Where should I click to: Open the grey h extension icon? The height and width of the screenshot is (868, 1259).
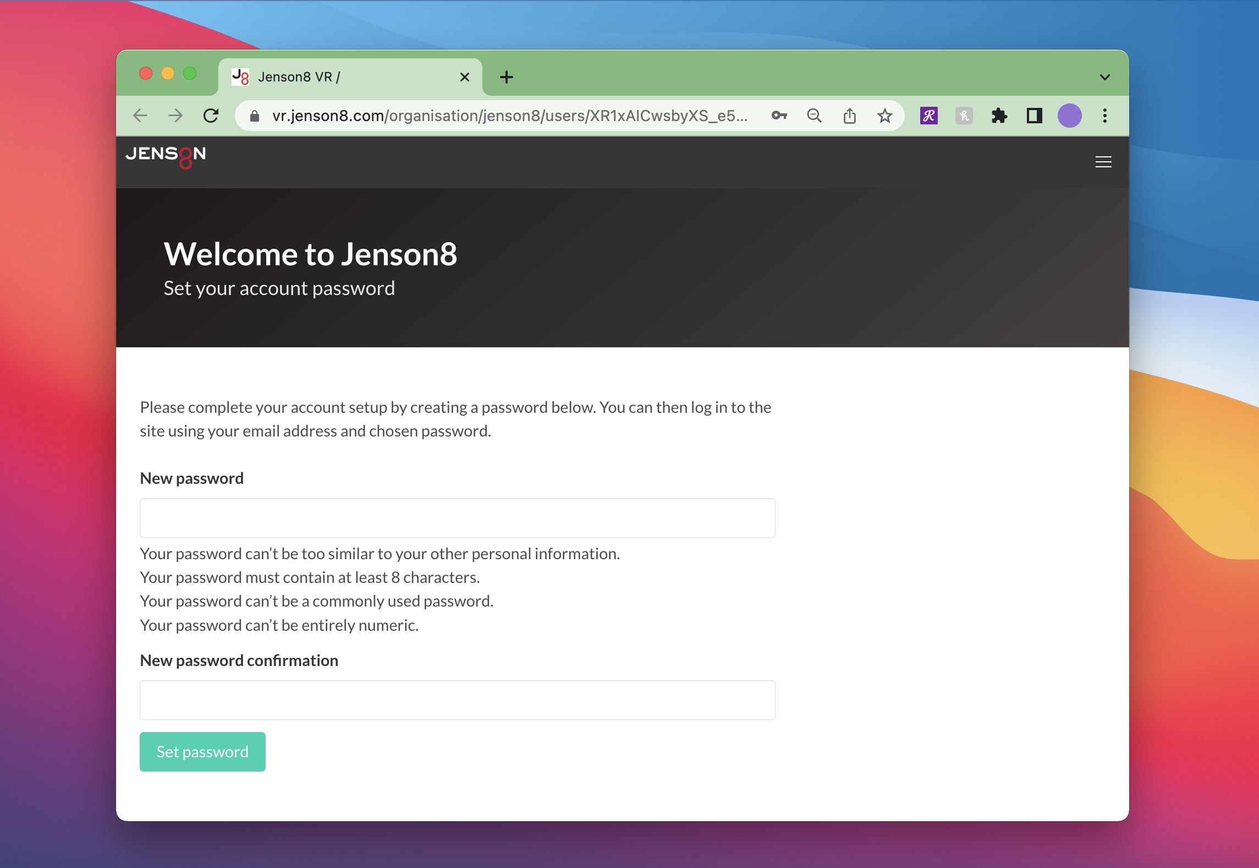tap(964, 116)
